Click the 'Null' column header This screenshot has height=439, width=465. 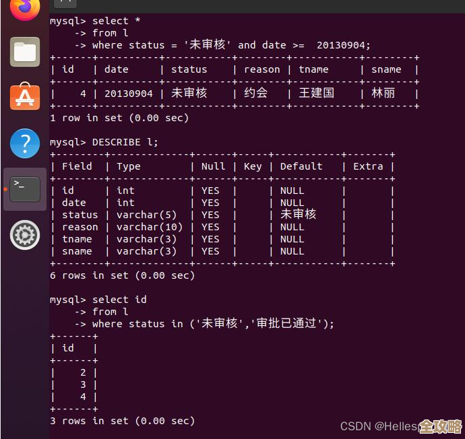pos(213,166)
